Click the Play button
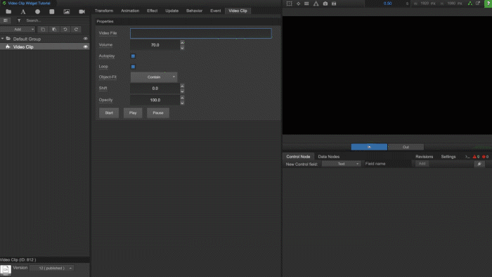The image size is (492, 277). point(133,113)
